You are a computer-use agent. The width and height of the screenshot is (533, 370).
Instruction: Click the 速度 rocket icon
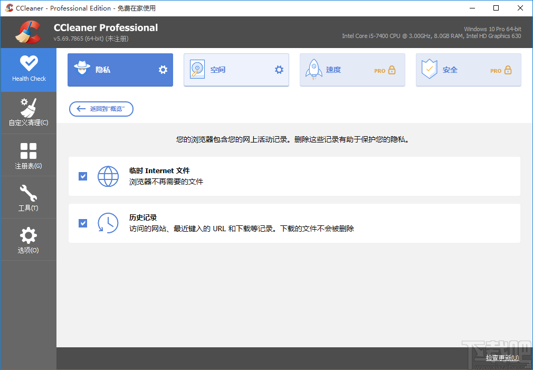pyautogui.click(x=315, y=69)
